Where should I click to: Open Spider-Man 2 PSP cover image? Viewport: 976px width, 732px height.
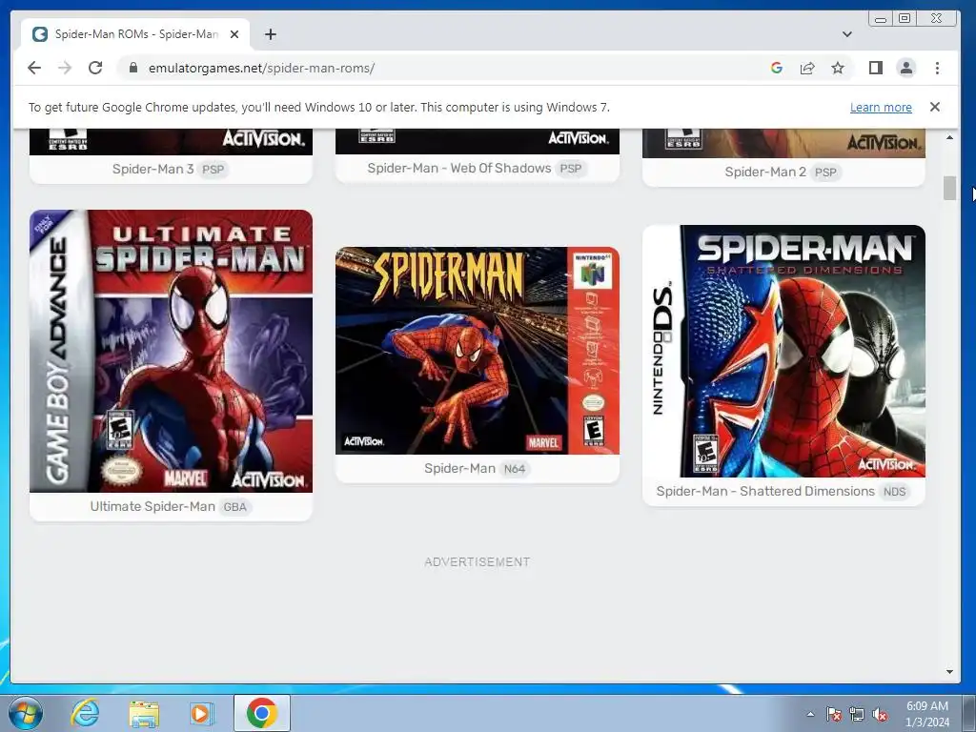[x=783, y=143]
